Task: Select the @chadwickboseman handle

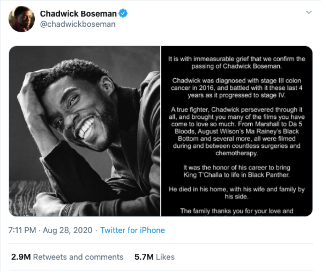Action: (x=77, y=24)
